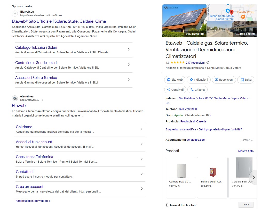Open the Provincia di Caserta link
The image size is (269, 209).
click(x=193, y=121)
